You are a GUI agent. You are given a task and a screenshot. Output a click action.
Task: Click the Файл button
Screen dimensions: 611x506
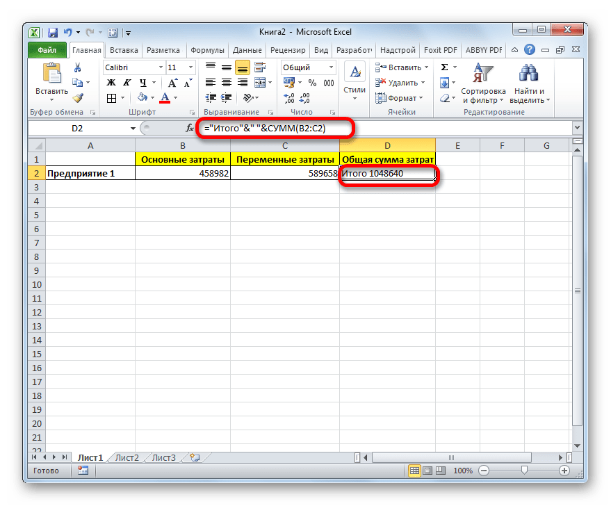[x=47, y=50]
